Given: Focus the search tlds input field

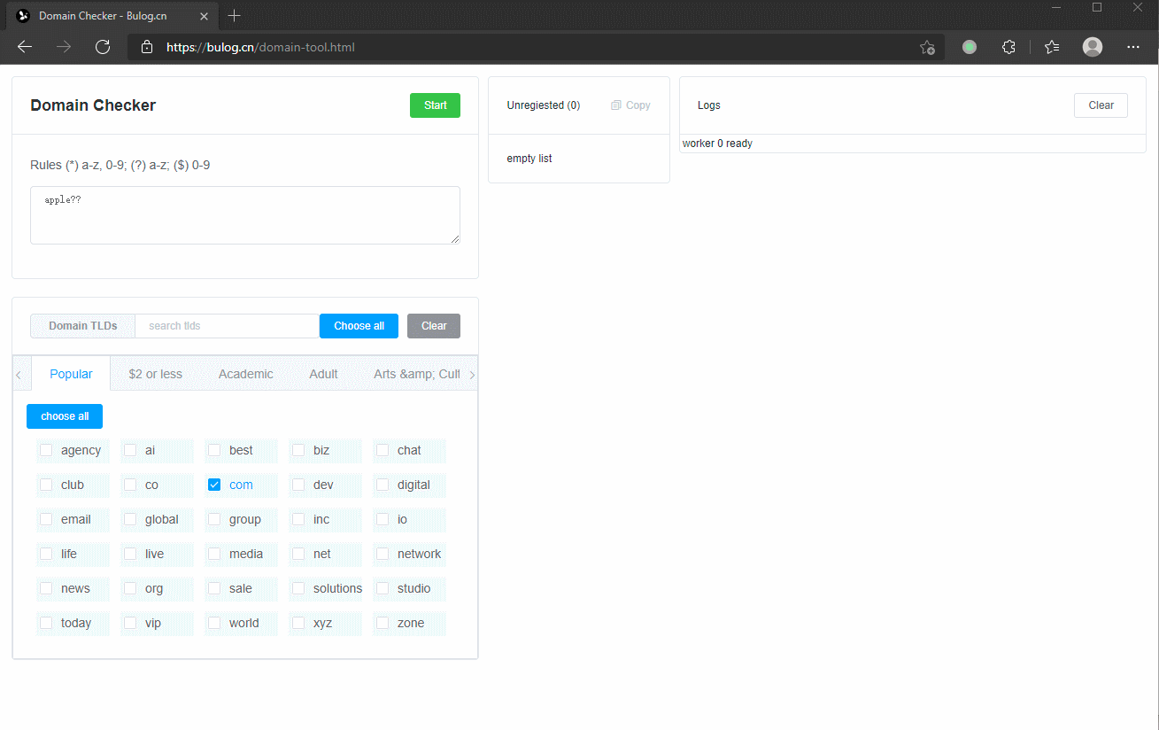Looking at the screenshot, I should click(227, 326).
